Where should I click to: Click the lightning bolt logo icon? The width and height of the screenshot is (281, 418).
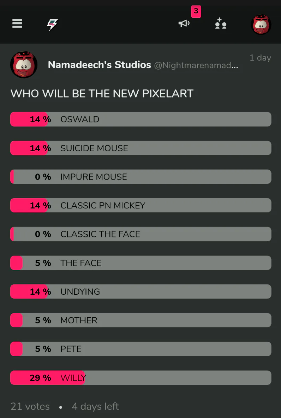click(52, 24)
